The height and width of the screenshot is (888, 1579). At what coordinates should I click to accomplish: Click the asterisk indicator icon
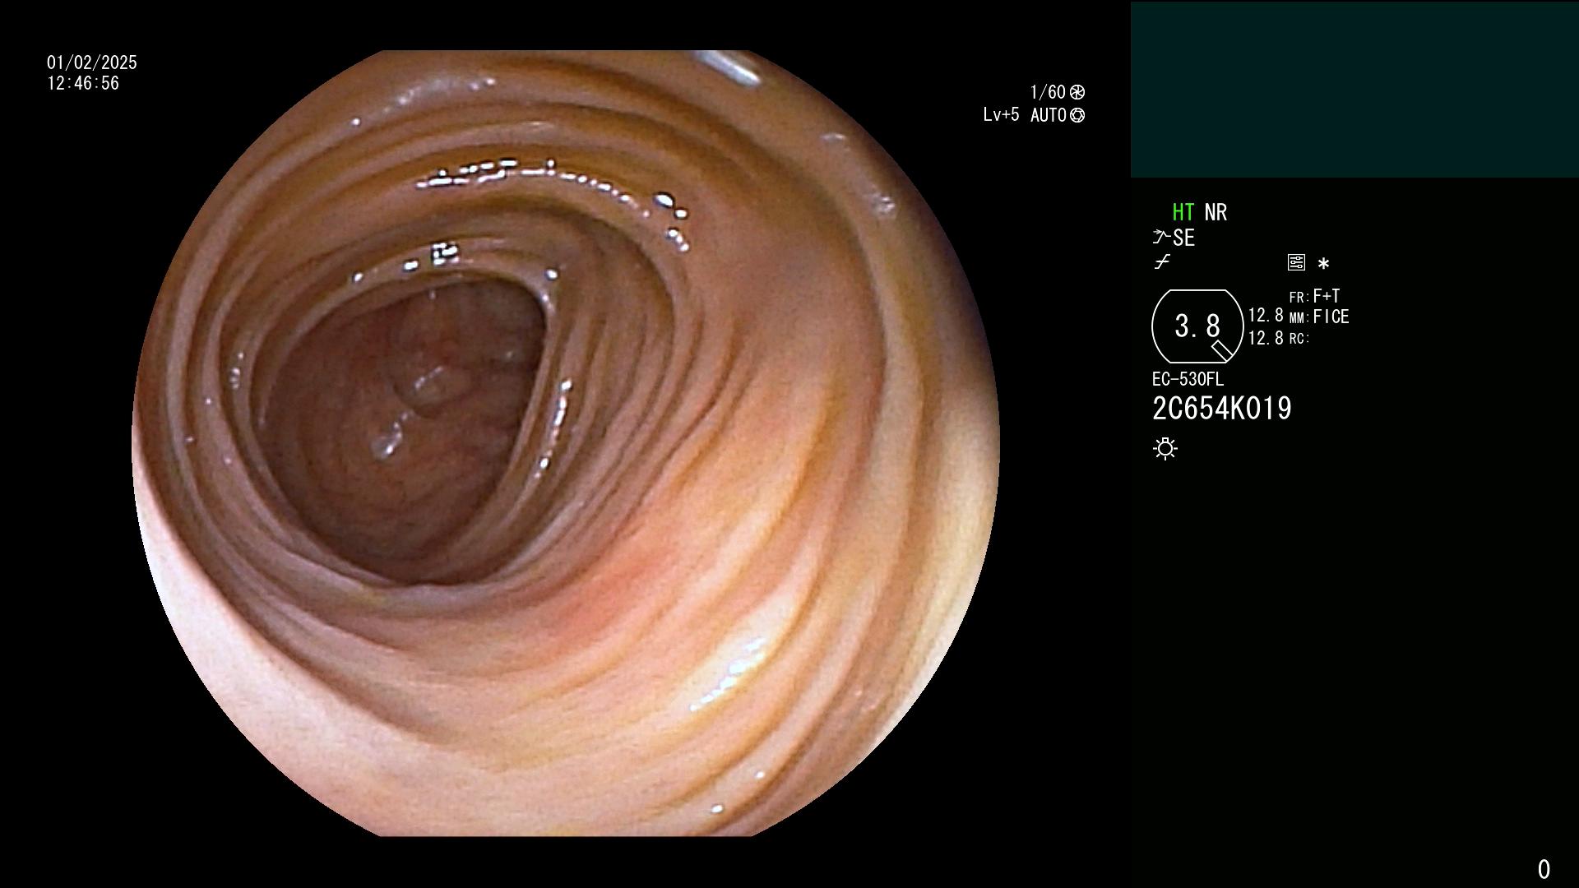pyautogui.click(x=1323, y=264)
